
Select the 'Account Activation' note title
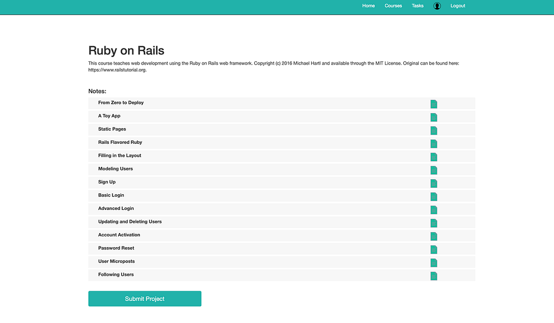tap(119, 235)
